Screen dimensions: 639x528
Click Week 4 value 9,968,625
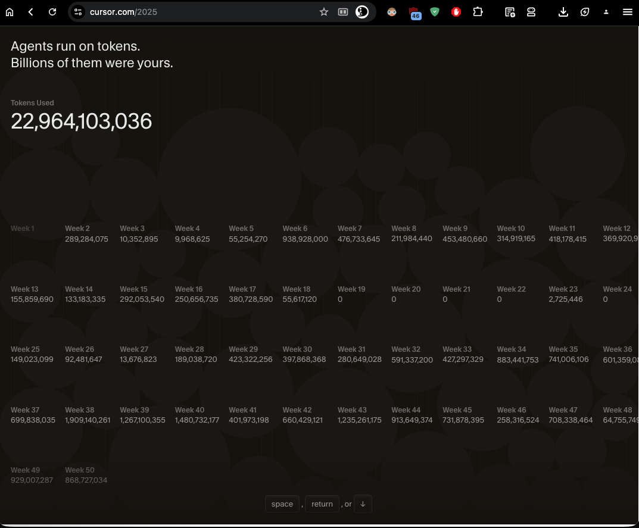click(x=192, y=239)
